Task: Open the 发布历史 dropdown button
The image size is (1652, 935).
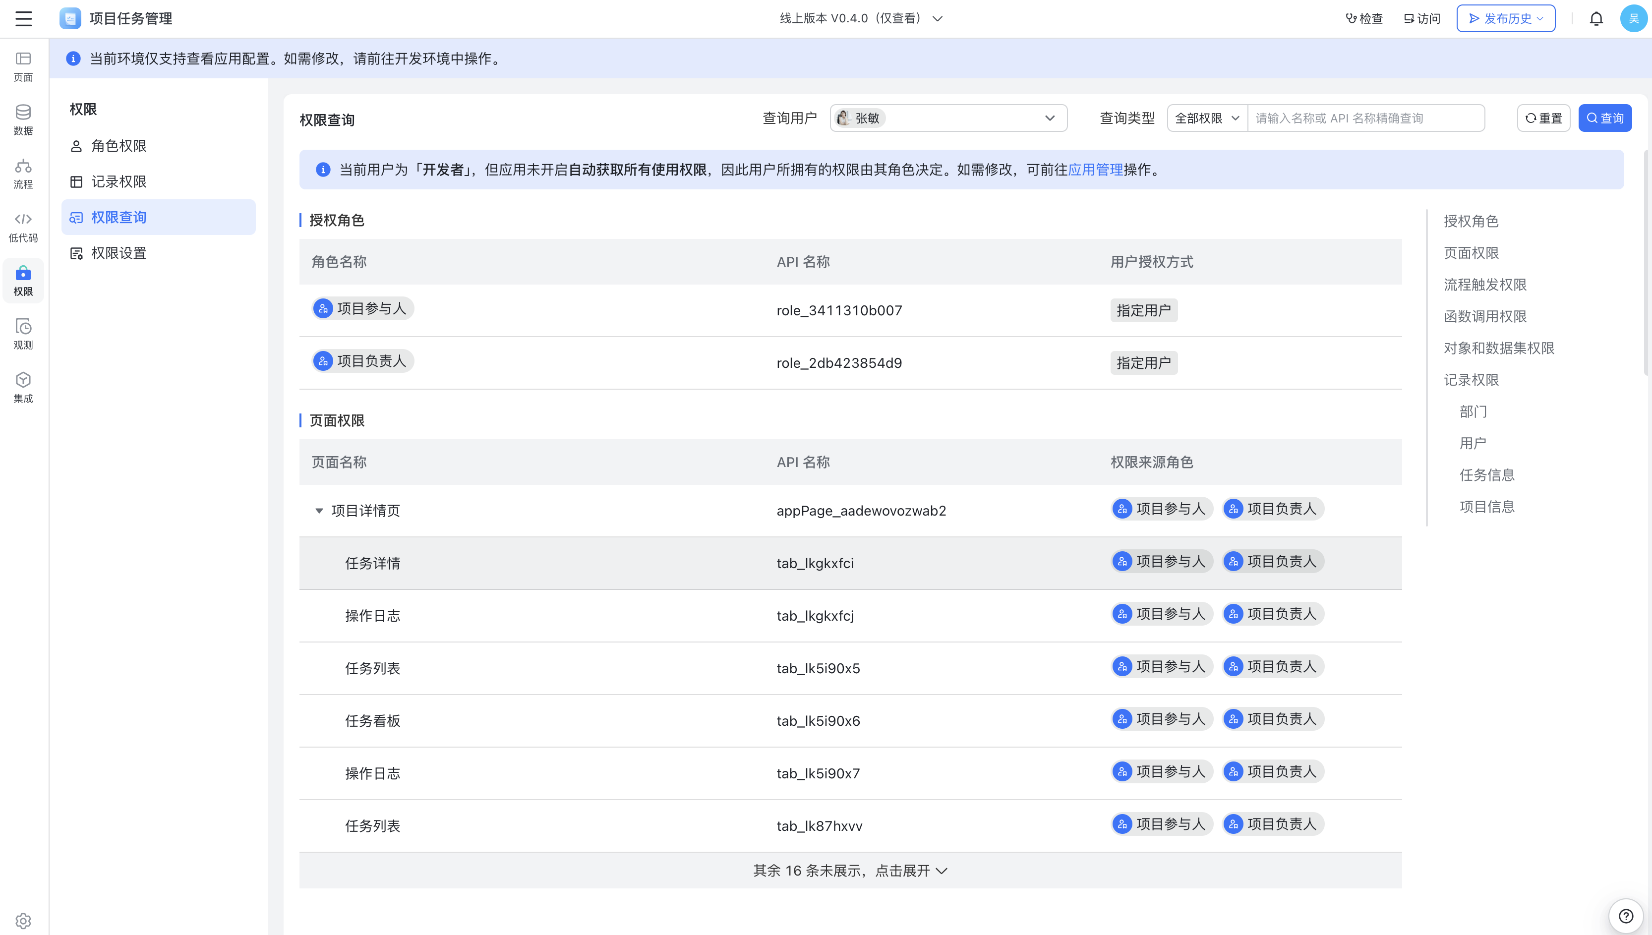Action: pyautogui.click(x=1506, y=19)
